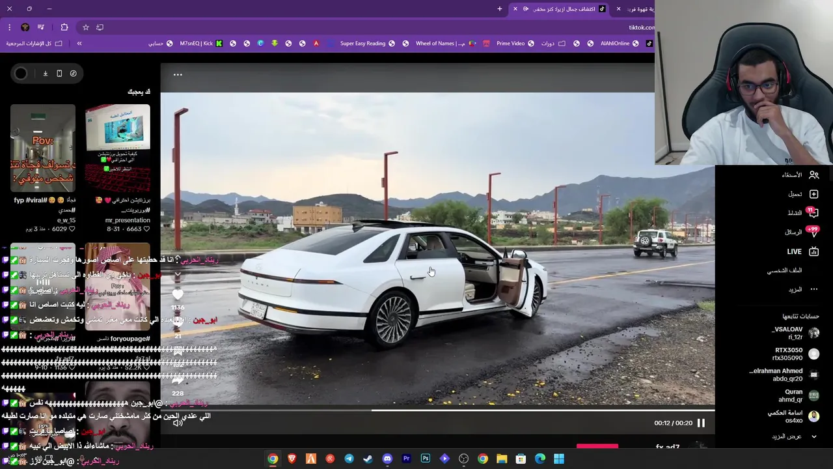The height and width of the screenshot is (469, 833).
Task: Open the media controls toolbar icon
Action: tap(41, 27)
